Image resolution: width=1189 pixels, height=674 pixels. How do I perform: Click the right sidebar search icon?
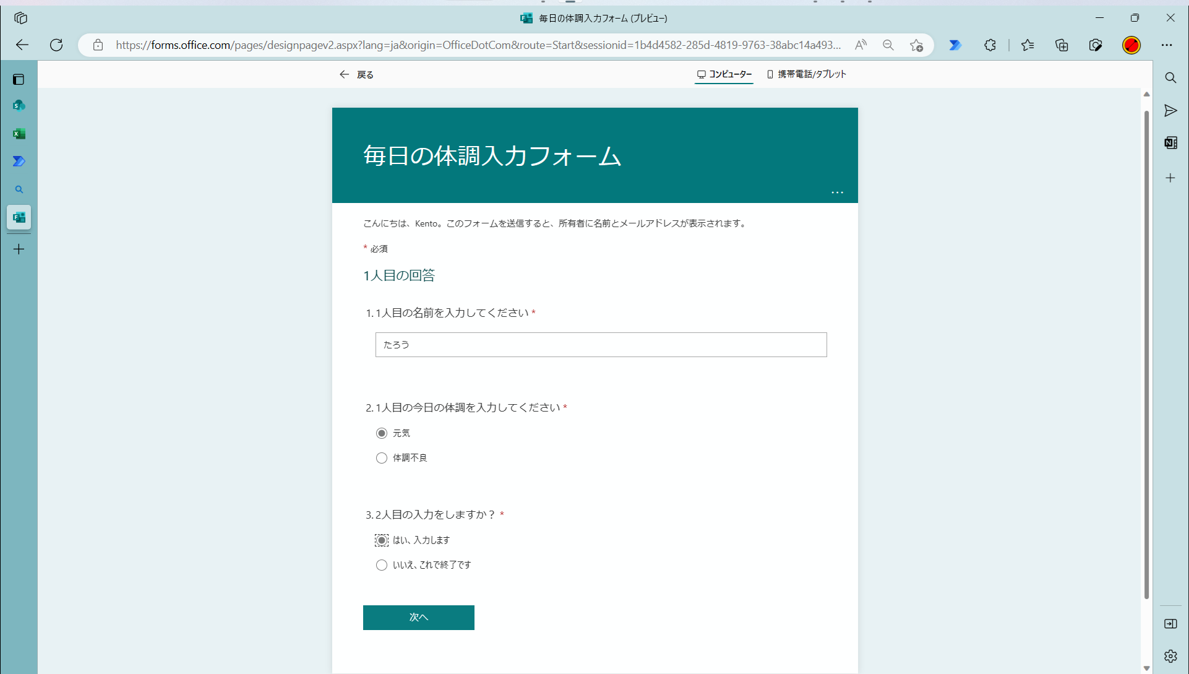pos(1170,77)
